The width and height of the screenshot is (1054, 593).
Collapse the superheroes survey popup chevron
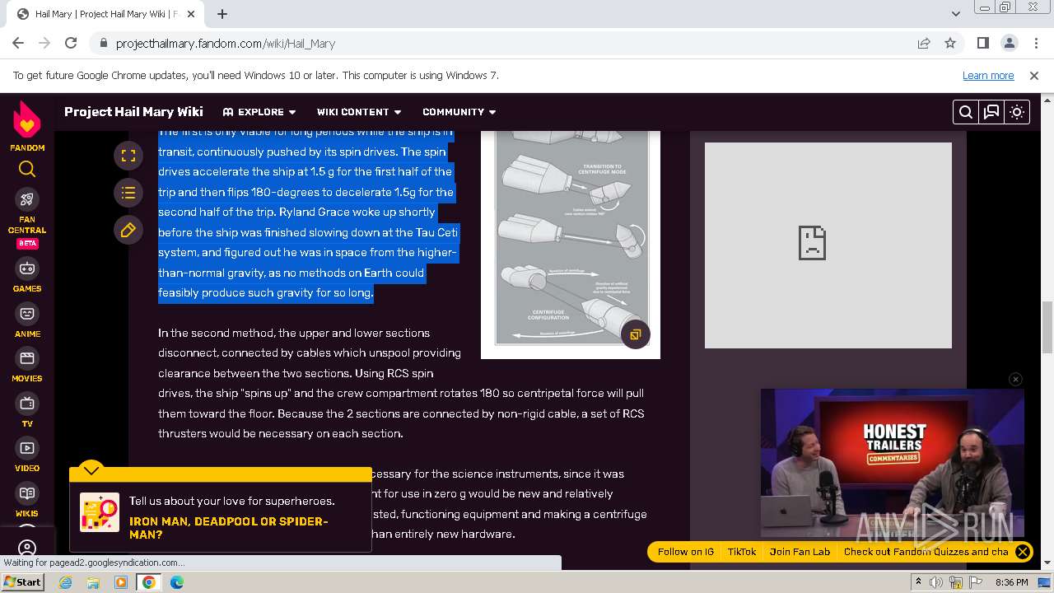(91, 470)
